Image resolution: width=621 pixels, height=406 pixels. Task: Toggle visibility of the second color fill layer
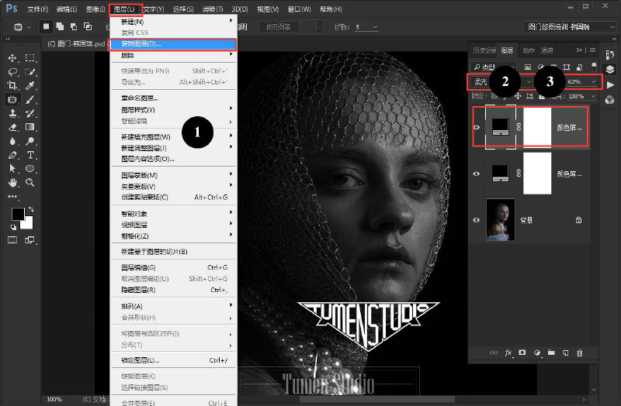point(477,174)
